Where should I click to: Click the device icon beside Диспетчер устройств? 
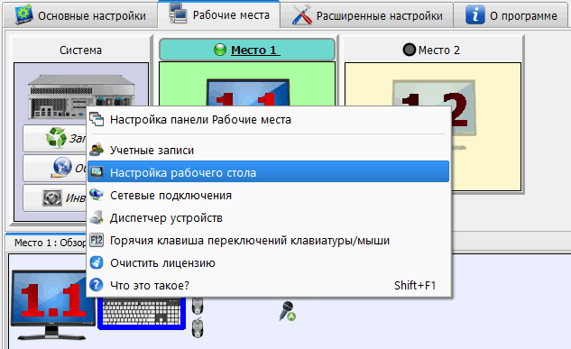tap(97, 217)
